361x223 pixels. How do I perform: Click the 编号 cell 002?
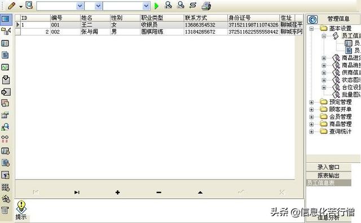click(65, 32)
